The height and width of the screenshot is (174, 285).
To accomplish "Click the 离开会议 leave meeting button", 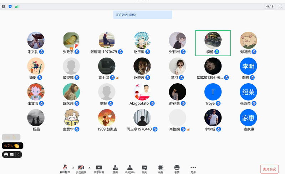I will click(x=269, y=169).
